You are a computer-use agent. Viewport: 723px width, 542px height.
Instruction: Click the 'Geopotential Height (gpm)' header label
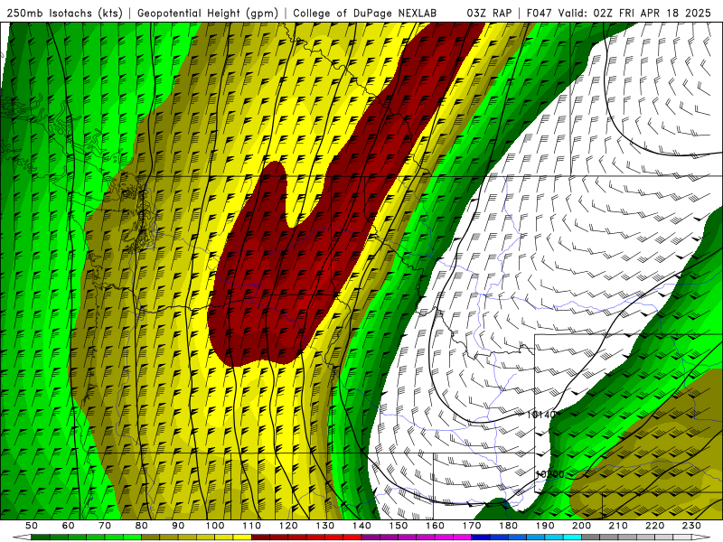[x=208, y=14]
